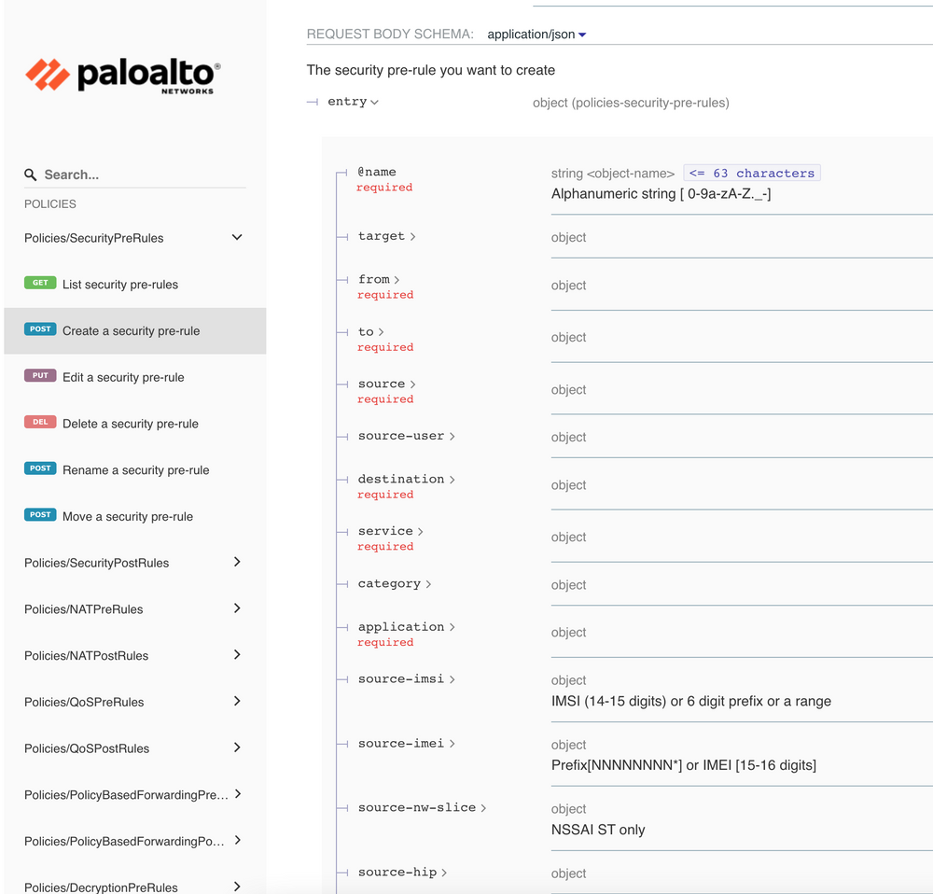Expand the Policies/QoSPostRules section

237,747
